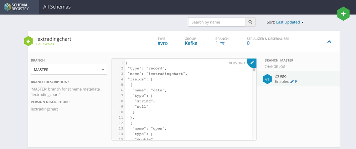Click the schema editor vertical scrollbar
Image resolution: width=356 pixels, height=149 pixels.
(x=254, y=70)
